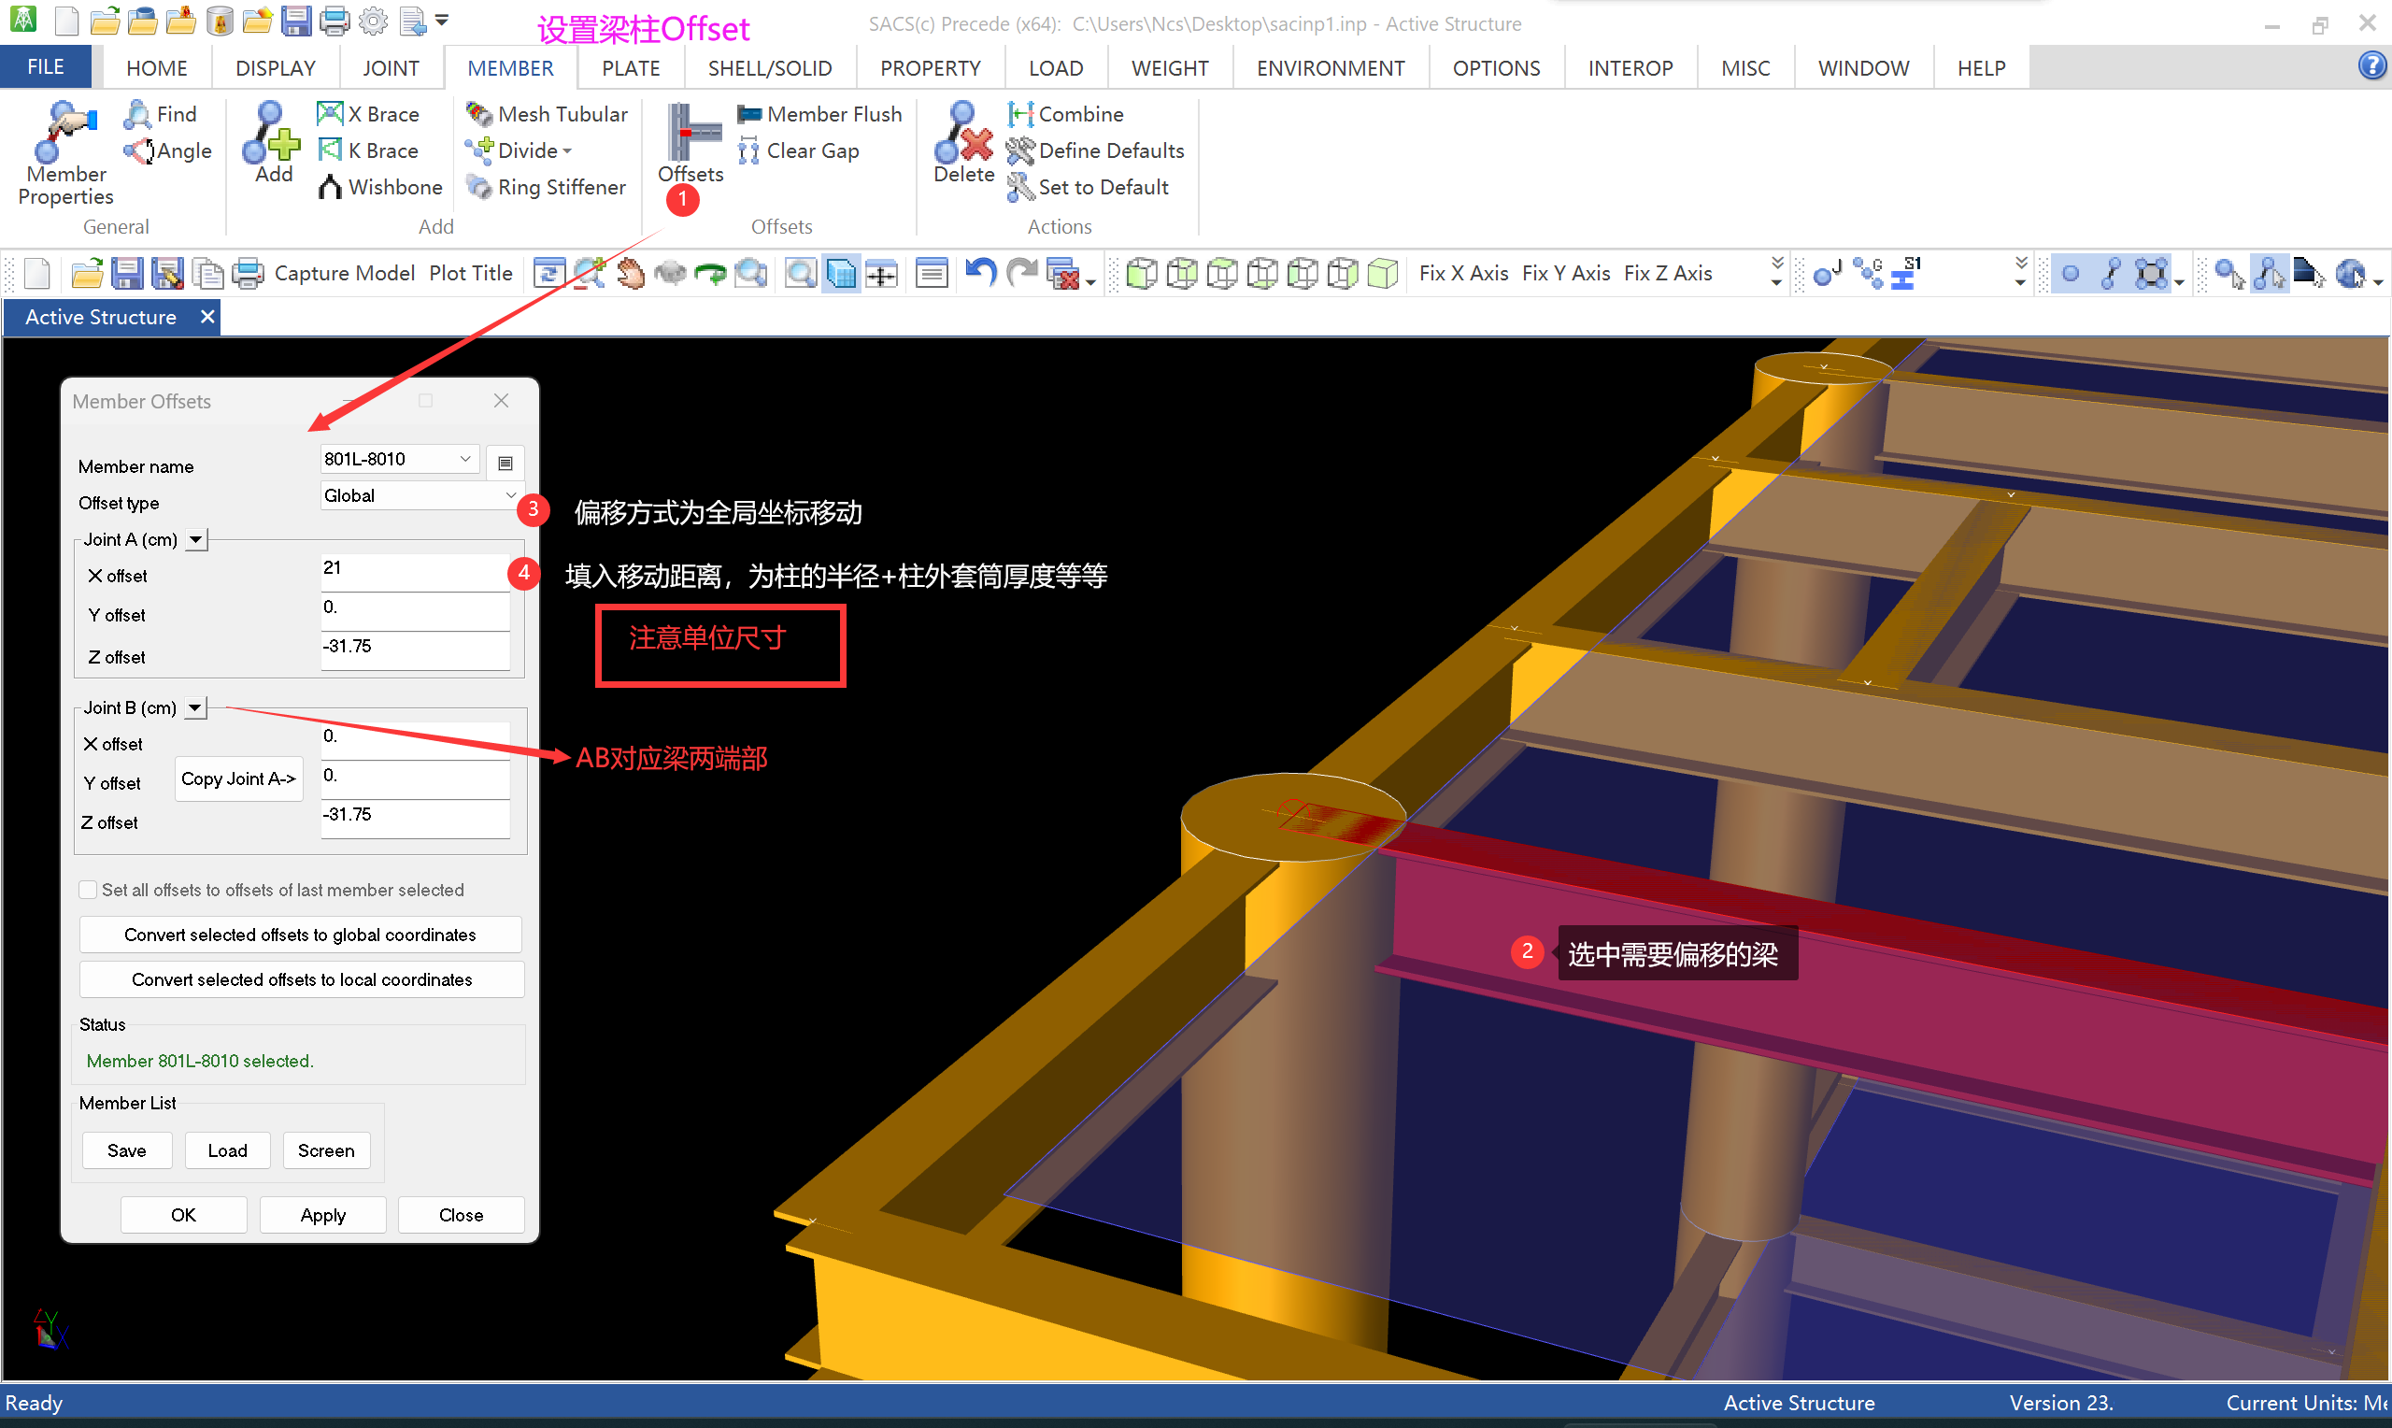Switch to the PLATE ribbon tab
This screenshot has width=2392, height=1428.
tap(630, 68)
